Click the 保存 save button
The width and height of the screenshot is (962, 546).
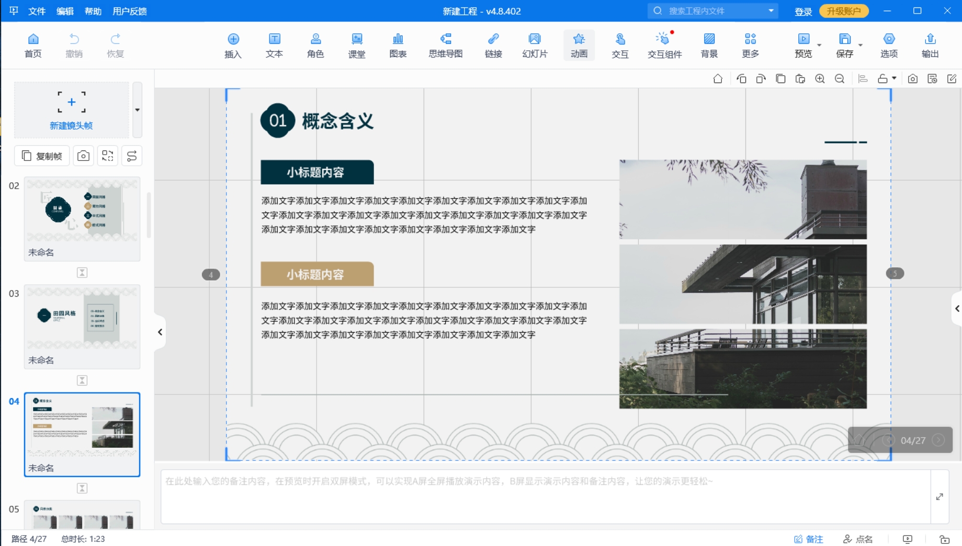coord(844,45)
